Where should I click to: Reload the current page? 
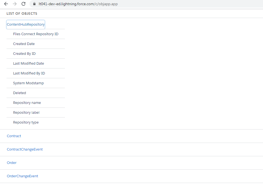23,4
